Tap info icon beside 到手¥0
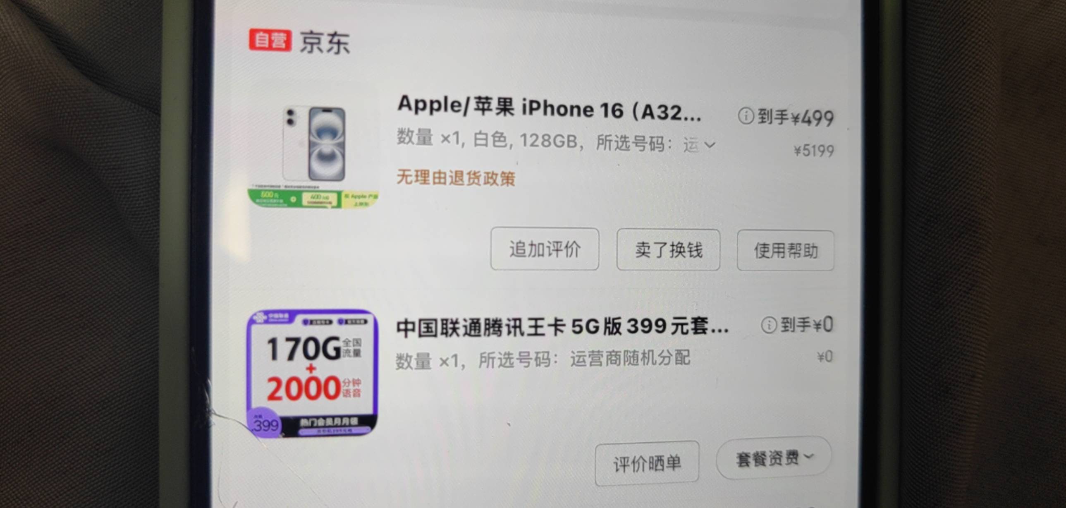This screenshot has width=1066, height=508. (769, 325)
